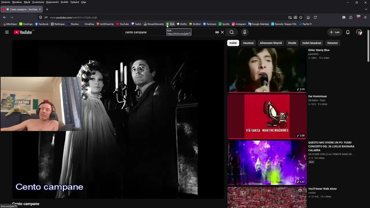Image resolution: width=370 pixels, height=208 pixels.
Task: Open the QUESTO MIO VIVERE video title
Action: (x=331, y=146)
